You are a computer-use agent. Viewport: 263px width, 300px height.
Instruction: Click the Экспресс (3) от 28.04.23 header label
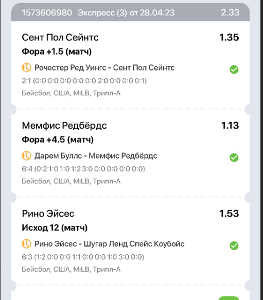(126, 13)
